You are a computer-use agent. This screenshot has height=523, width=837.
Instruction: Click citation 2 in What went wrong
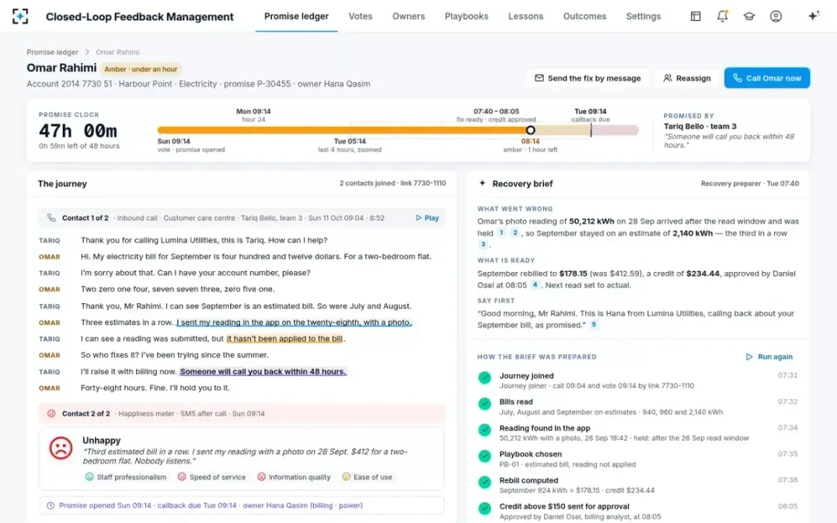click(515, 233)
